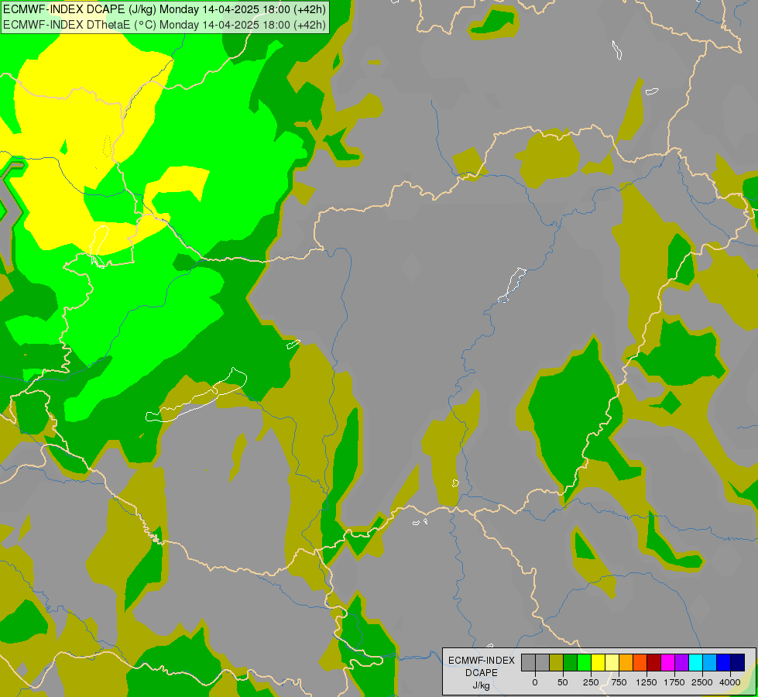
Task: Select the cyan legend swatch
Action: [x=695, y=662]
